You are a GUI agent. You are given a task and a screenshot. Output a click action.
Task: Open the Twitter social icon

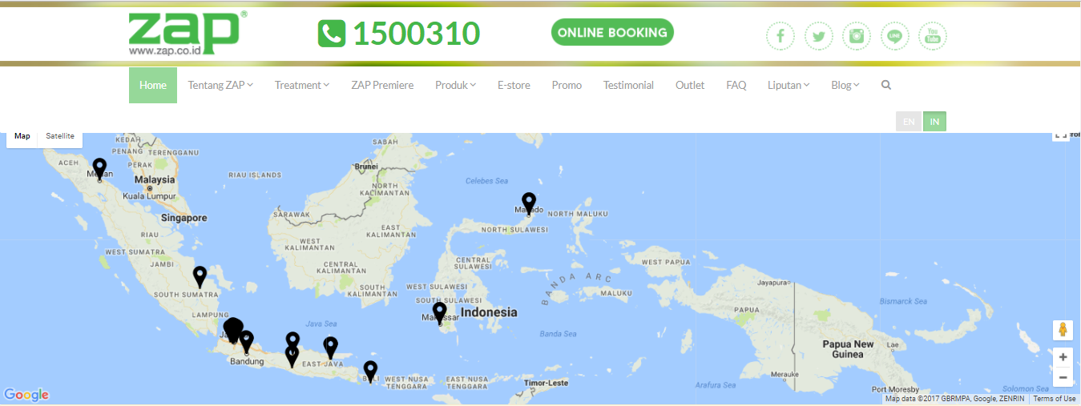tap(818, 36)
